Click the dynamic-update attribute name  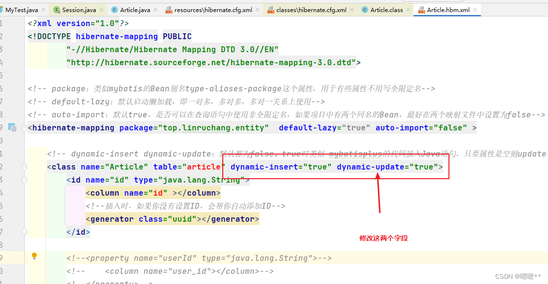click(x=371, y=167)
